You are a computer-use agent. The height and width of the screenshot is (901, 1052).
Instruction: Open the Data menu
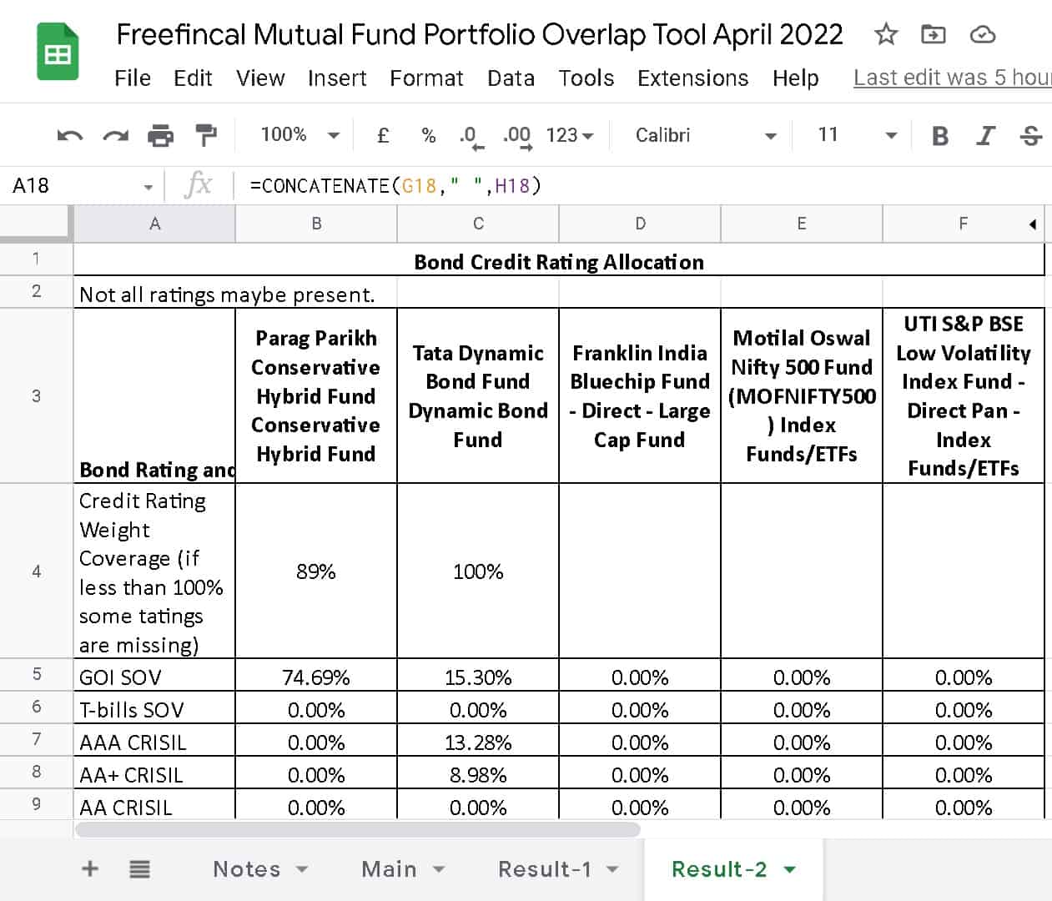pos(511,78)
